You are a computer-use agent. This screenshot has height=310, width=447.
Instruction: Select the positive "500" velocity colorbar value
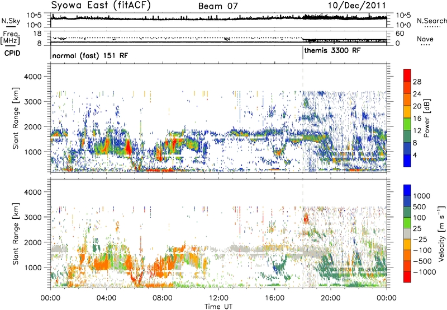419,207
